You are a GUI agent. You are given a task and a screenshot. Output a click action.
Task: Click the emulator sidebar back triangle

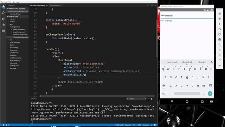tap(219, 50)
